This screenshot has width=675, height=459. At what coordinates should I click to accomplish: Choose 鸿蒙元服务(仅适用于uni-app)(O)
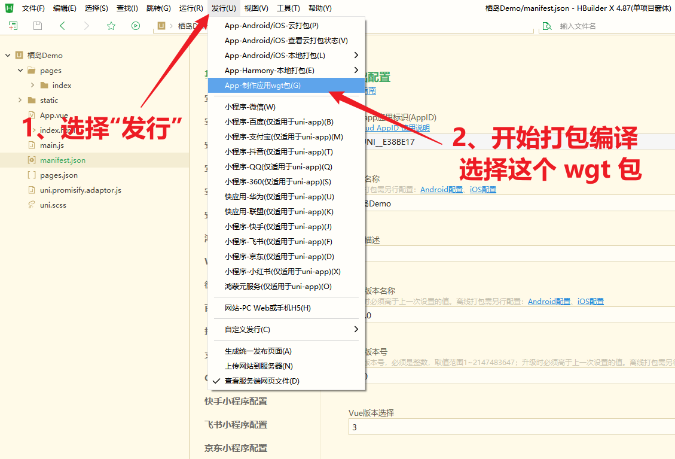coord(286,286)
